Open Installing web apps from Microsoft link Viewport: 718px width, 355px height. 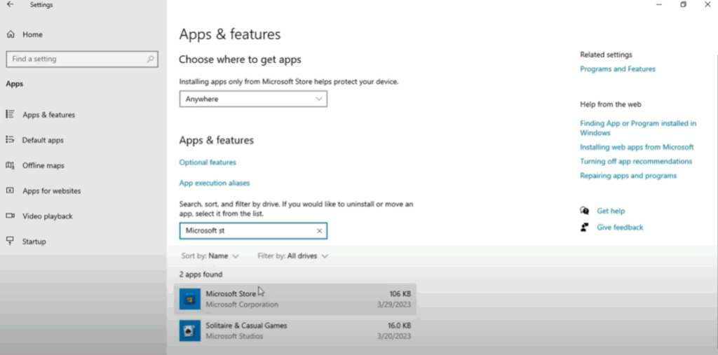tap(637, 147)
